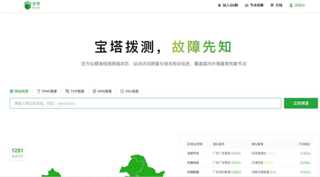The height and width of the screenshot is (177, 320).
Task: Click the 响应最快 column header
Action: (x=218, y=144)
